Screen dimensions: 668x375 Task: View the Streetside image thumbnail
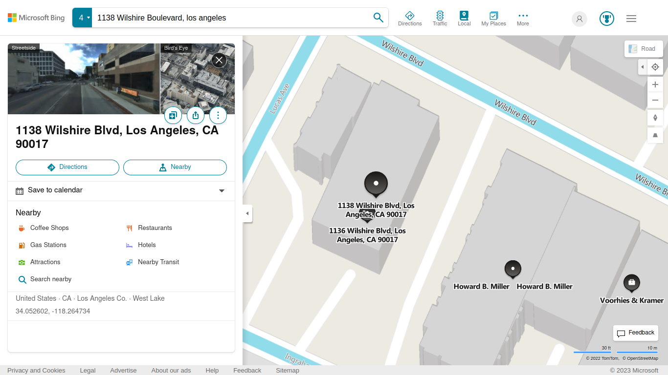pyautogui.click(x=84, y=79)
